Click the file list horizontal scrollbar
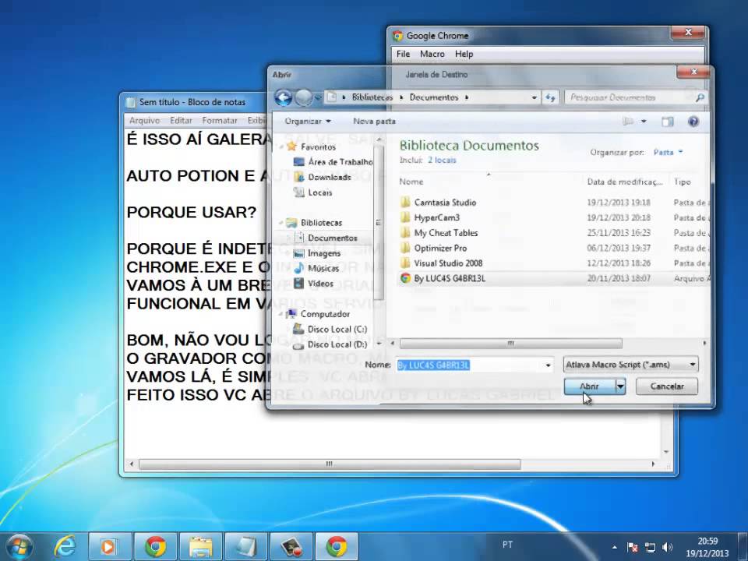The height and width of the screenshot is (561, 748). coord(511,344)
